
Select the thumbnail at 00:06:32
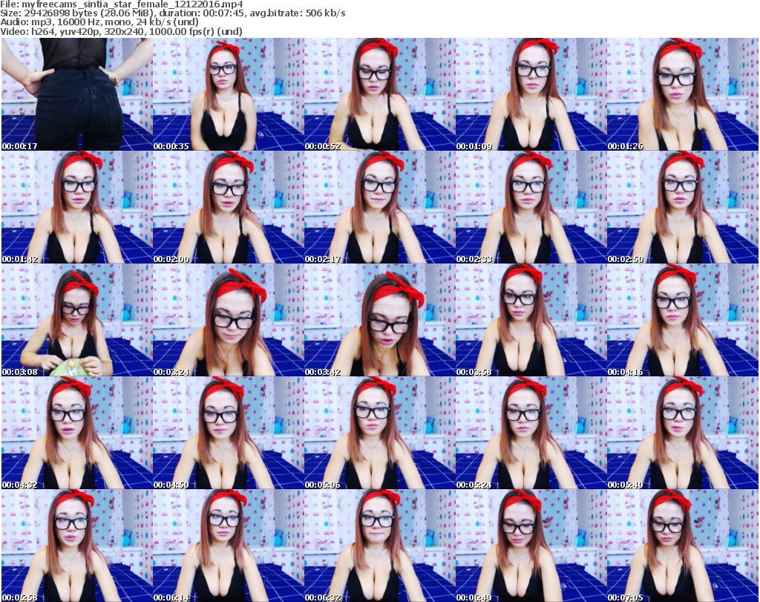click(379, 546)
